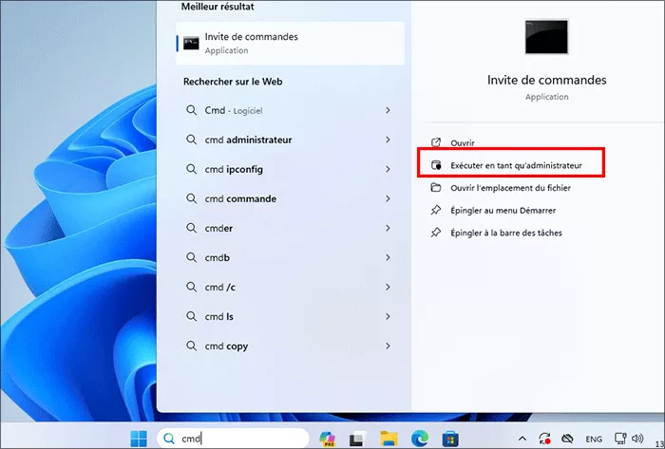Click search icon beside cmd ipconfig
This screenshot has width=665, height=449.
(191, 169)
